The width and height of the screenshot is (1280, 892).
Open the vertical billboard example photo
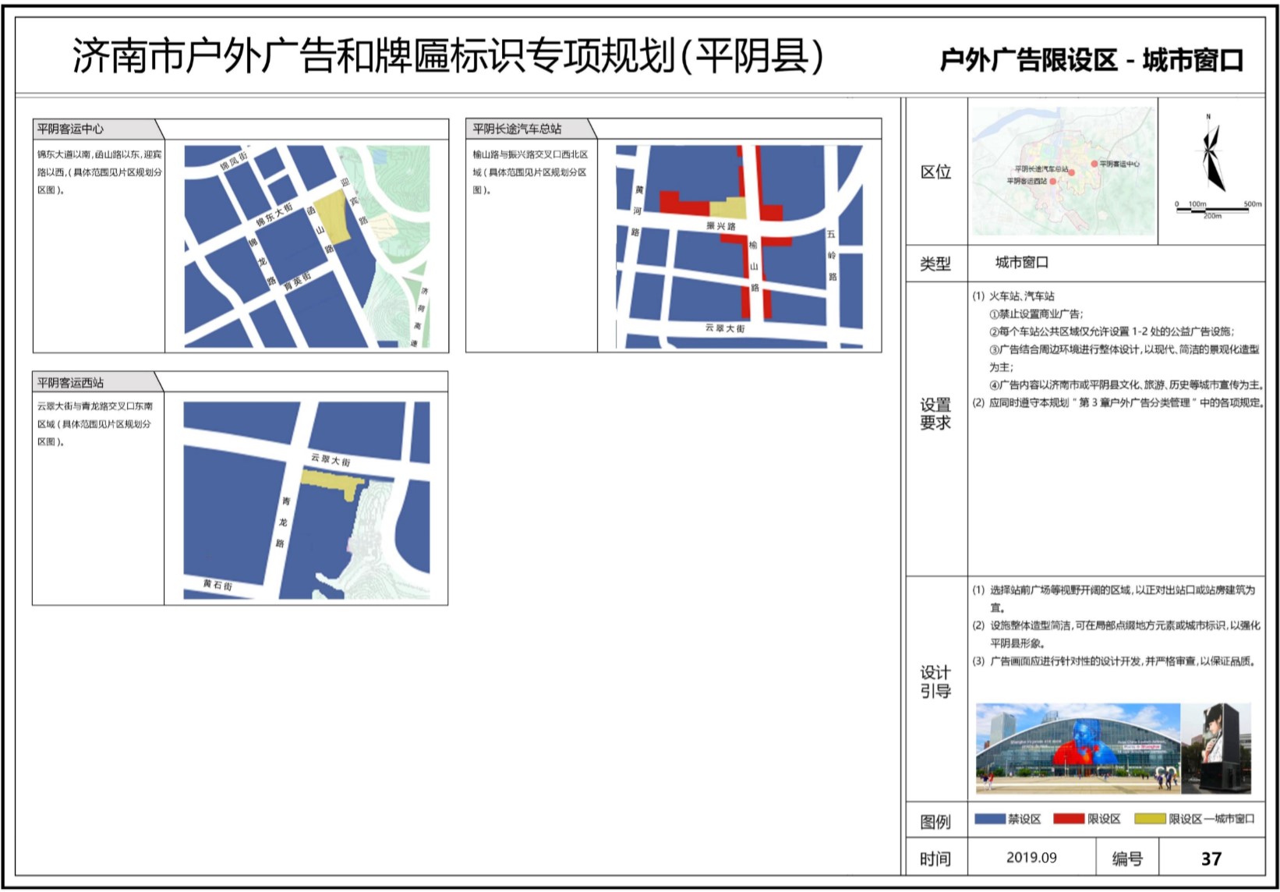[x=1217, y=748]
